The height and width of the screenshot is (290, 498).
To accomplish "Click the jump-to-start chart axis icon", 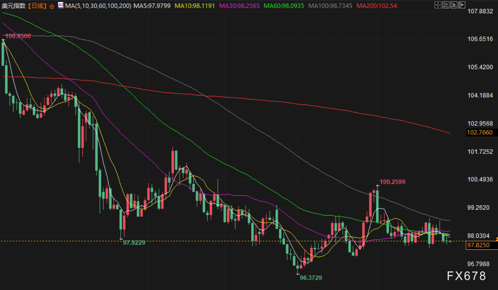I will [446, 5].
